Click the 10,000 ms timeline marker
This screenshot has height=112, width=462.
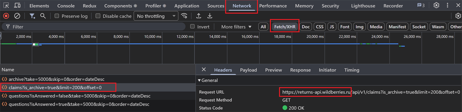pyautogui.click(x=152, y=36)
